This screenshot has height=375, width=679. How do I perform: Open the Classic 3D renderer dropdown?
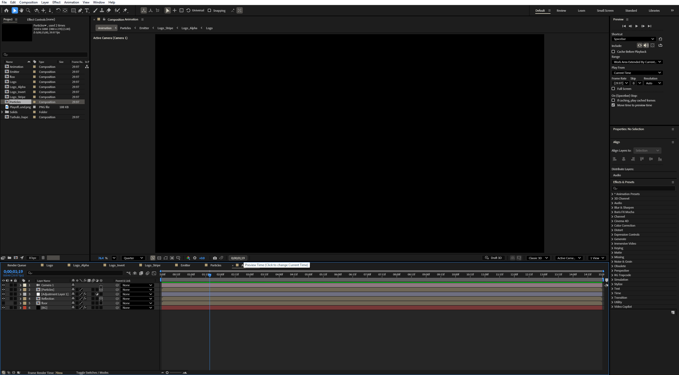pos(538,258)
